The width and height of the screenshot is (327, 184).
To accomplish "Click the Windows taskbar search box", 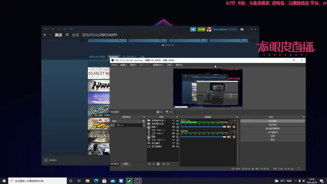I will coord(37,181).
